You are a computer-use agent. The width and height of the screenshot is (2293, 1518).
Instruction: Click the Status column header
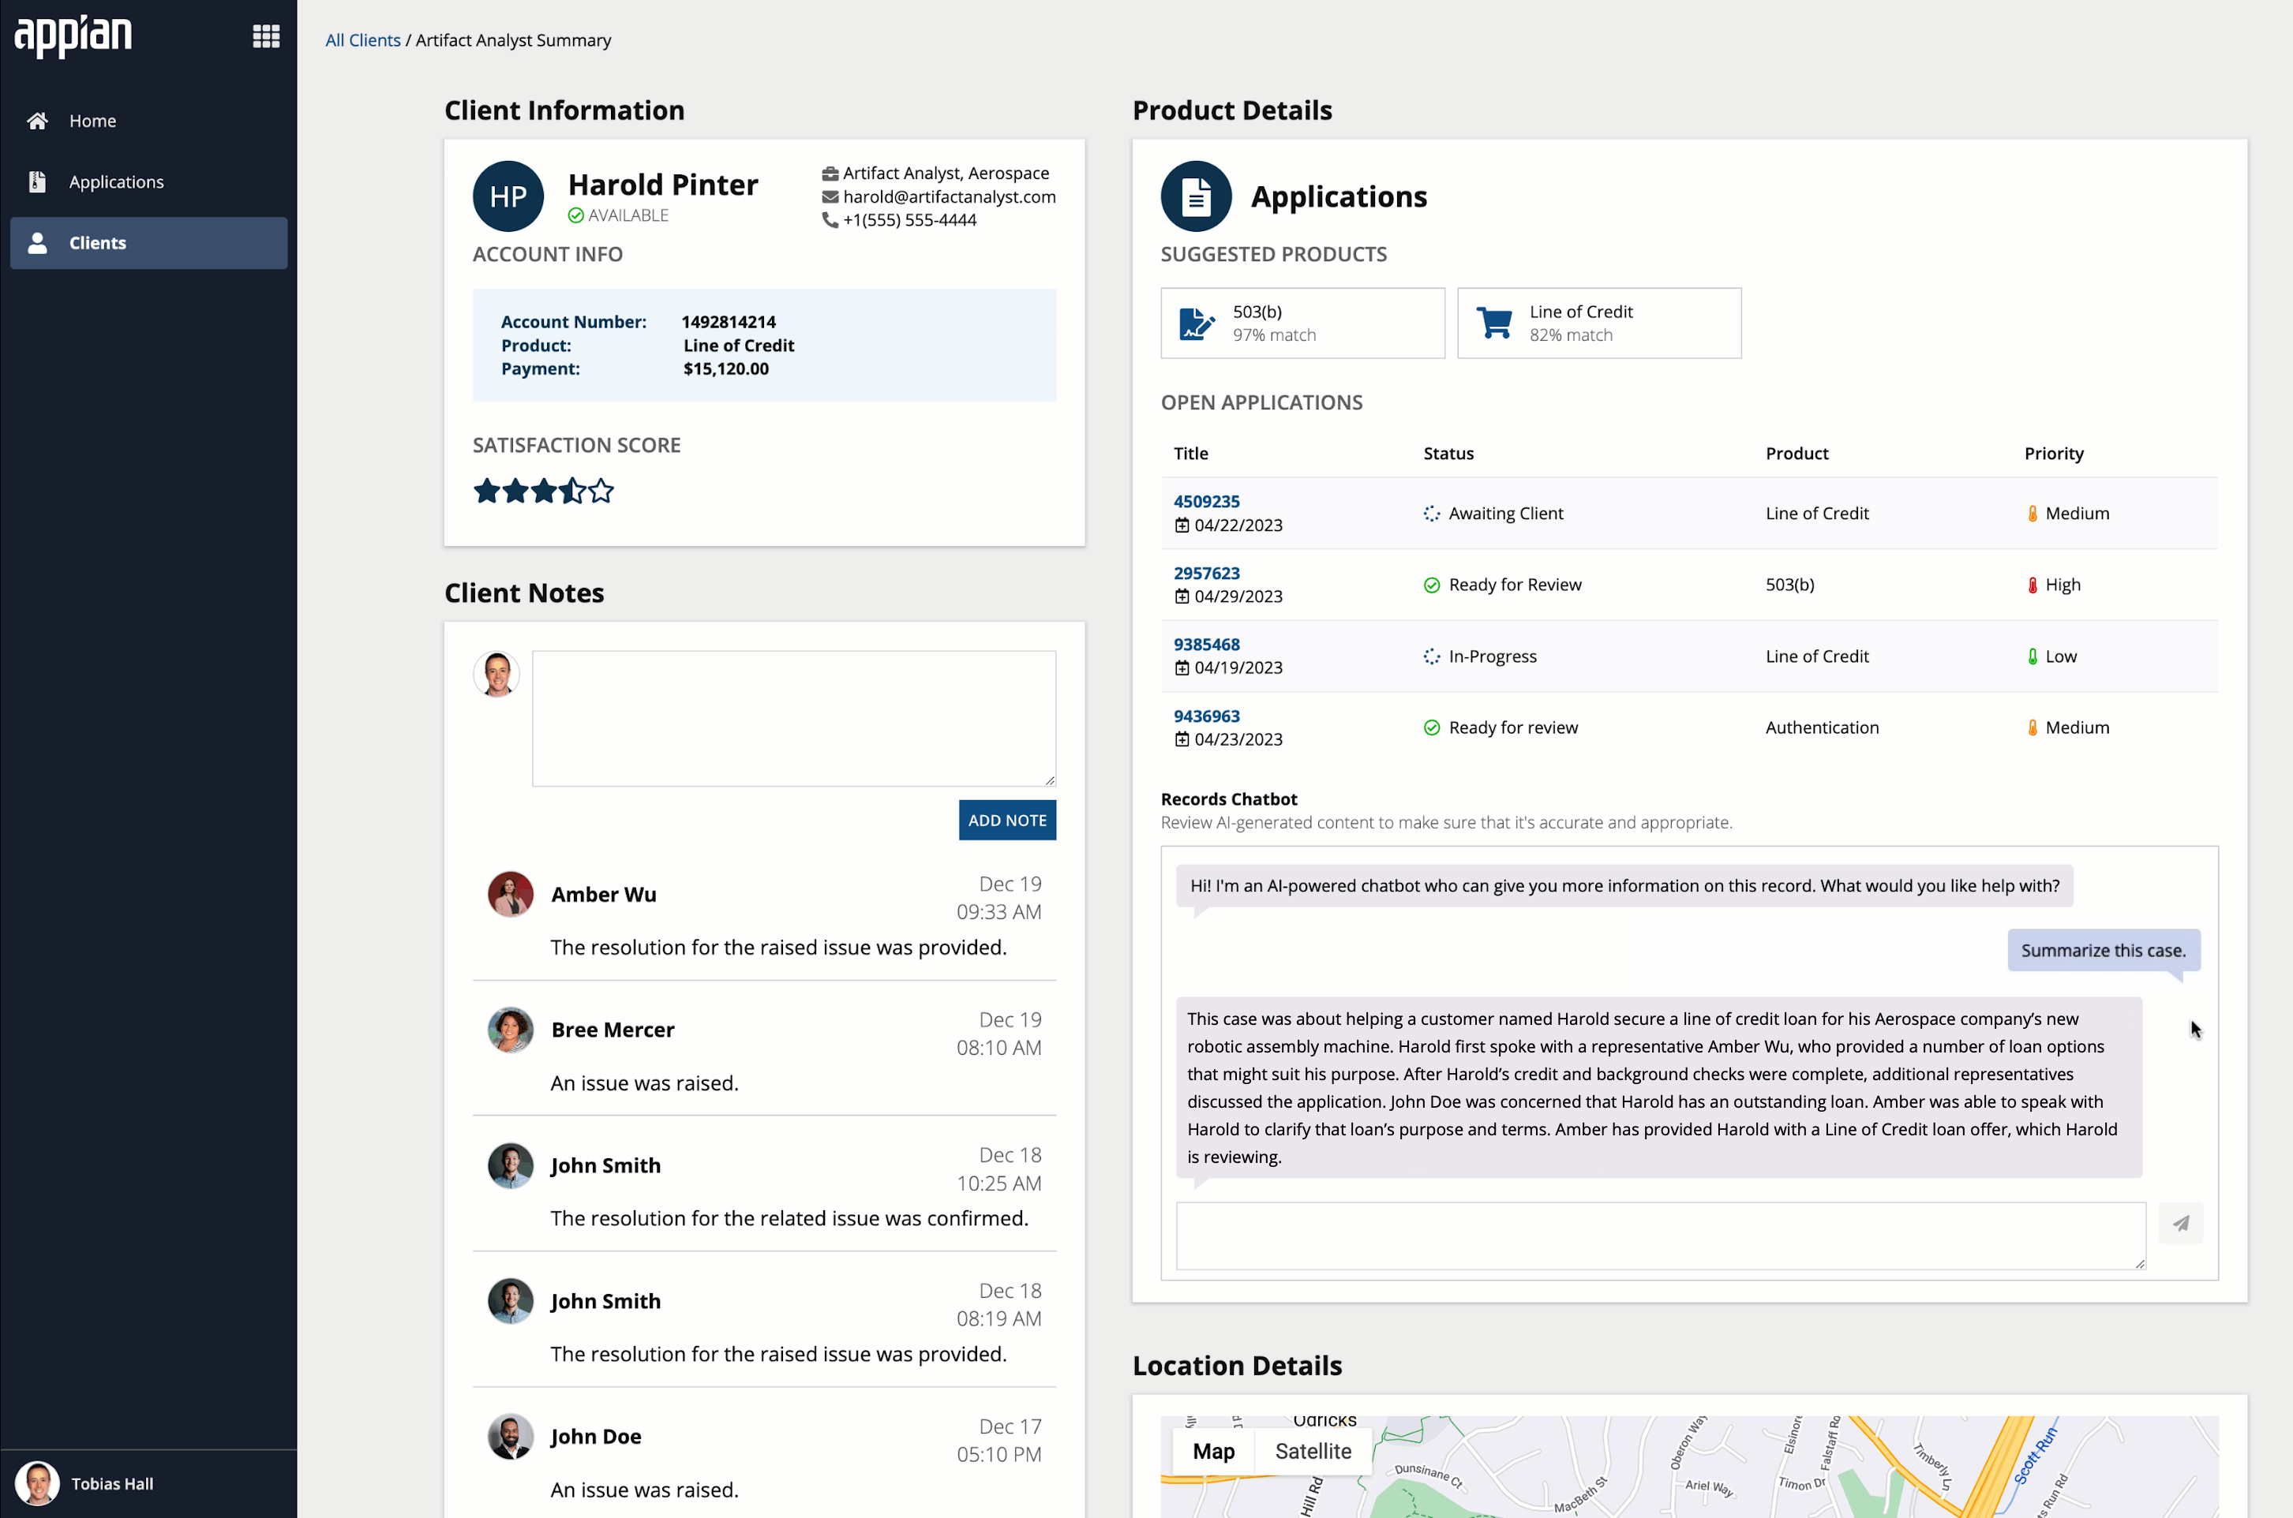(1448, 454)
